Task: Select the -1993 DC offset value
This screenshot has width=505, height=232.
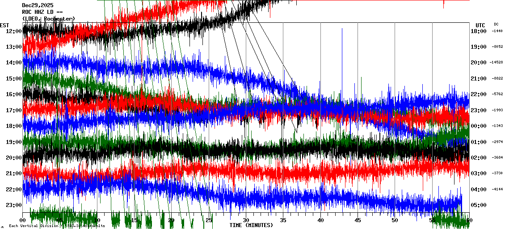Action: point(498,110)
